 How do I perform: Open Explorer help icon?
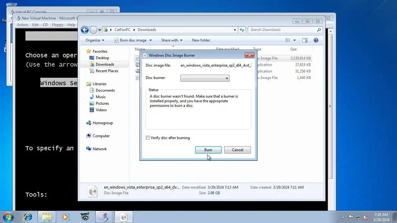pyautogui.click(x=316, y=40)
